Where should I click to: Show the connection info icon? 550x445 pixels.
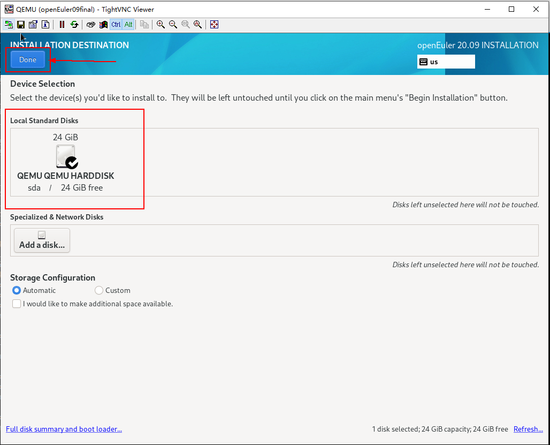[x=45, y=25]
